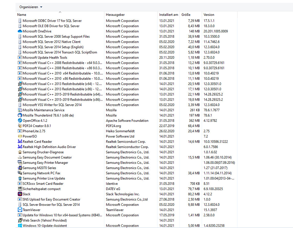Select SNS Upload for Easy Document Creator
The image size is (293, 228).
tap(51, 199)
